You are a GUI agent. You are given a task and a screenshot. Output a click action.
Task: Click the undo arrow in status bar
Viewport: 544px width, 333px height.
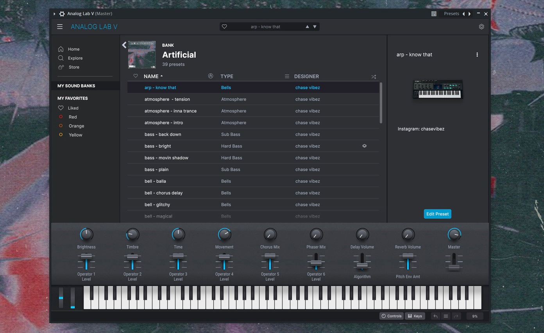(436, 316)
